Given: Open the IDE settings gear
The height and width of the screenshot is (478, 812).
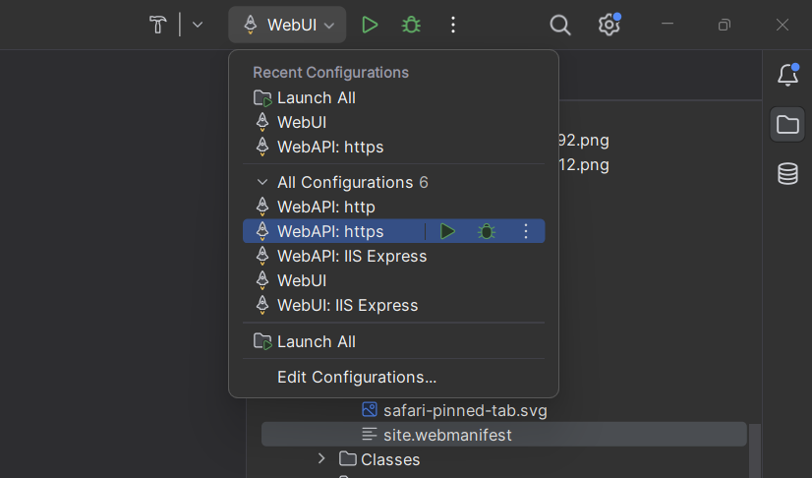Looking at the screenshot, I should click(x=609, y=25).
